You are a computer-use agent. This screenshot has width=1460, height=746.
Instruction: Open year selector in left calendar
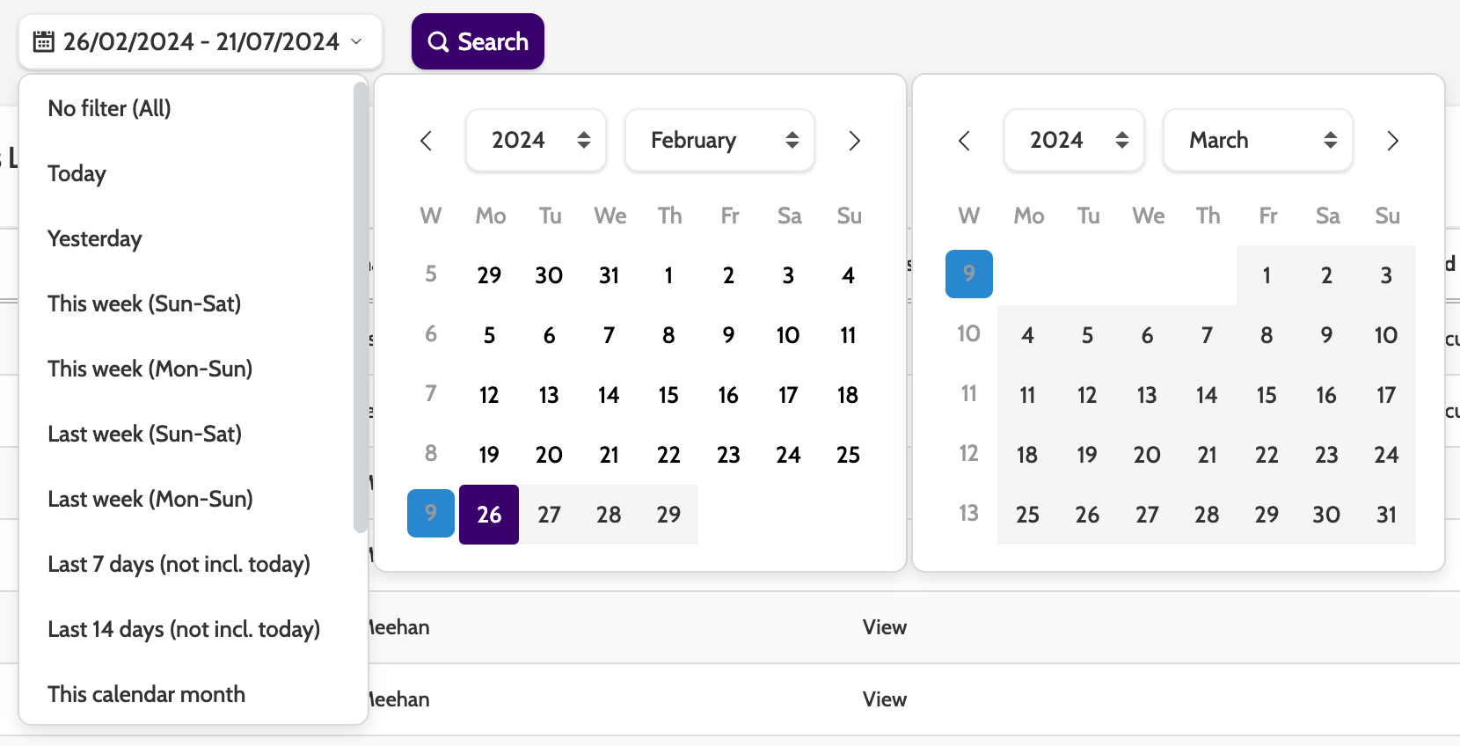pyautogui.click(x=537, y=141)
